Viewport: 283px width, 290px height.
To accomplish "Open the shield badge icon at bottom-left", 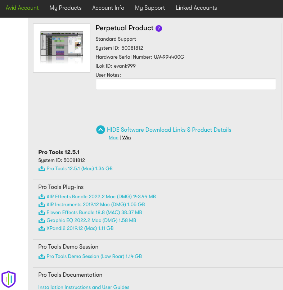I will (9, 279).
